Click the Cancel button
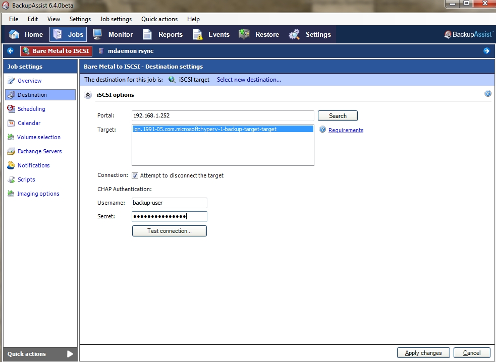496x362 pixels. (472, 353)
